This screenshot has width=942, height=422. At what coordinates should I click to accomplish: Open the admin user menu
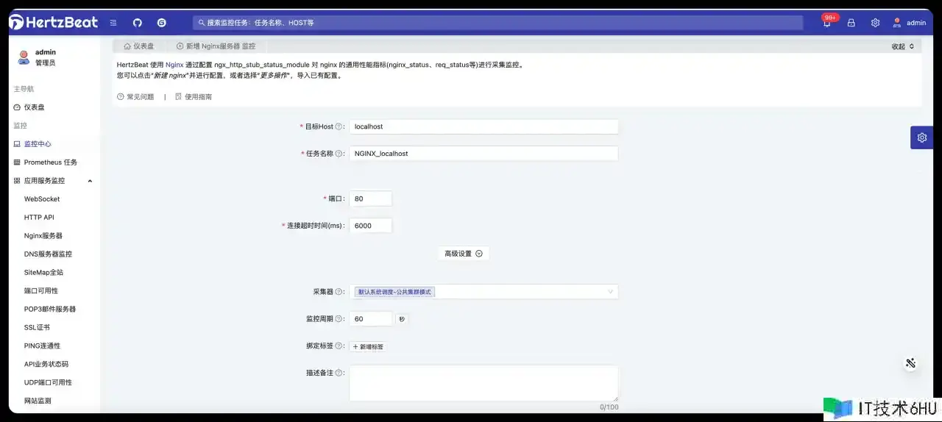tap(909, 23)
